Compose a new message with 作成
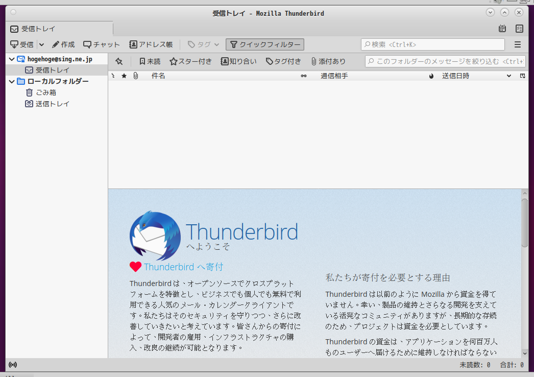Image resolution: width=534 pixels, height=377 pixels. click(x=63, y=44)
